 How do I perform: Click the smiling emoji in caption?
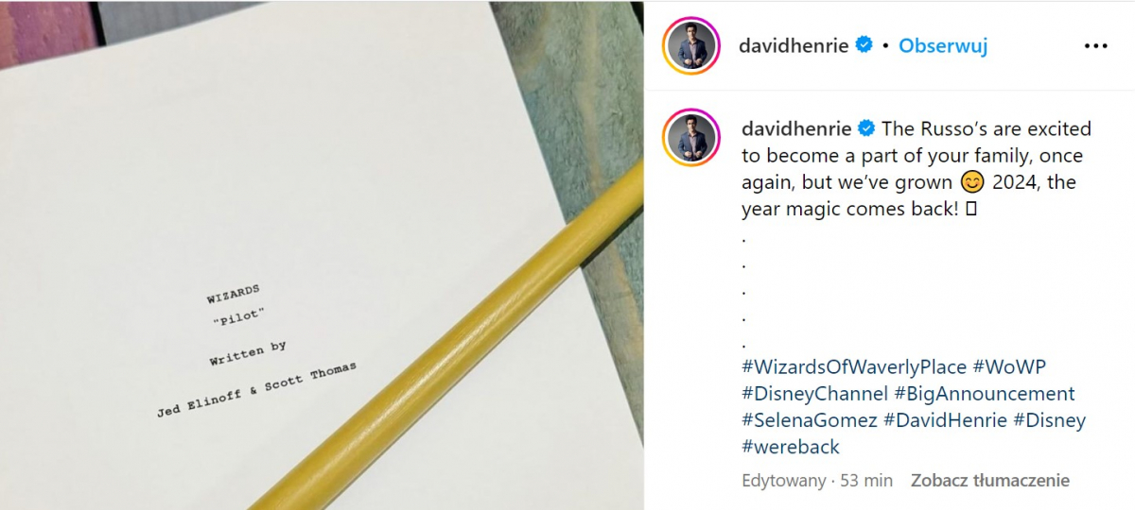click(971, 181)
